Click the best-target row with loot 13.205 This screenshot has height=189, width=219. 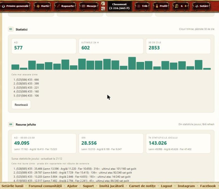click(x=72, y=177)
